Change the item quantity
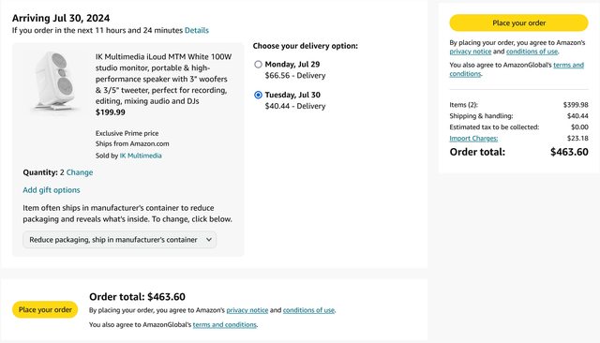 click(80, 172)
